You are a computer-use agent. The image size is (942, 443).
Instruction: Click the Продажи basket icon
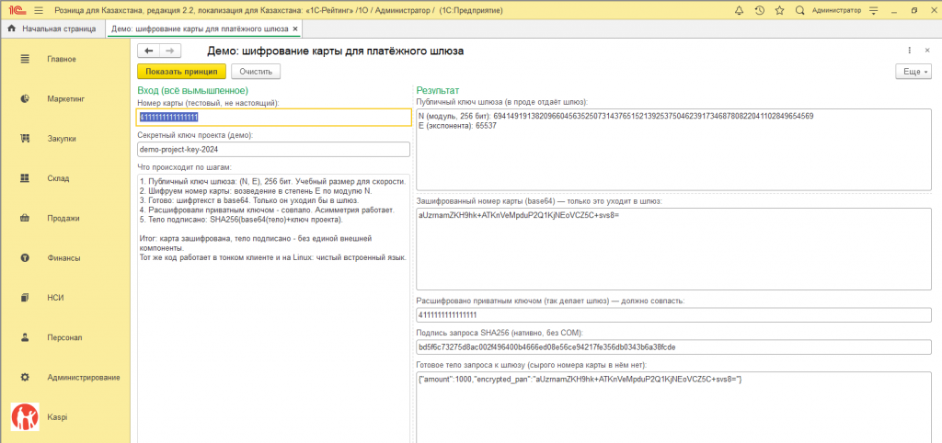25,218
